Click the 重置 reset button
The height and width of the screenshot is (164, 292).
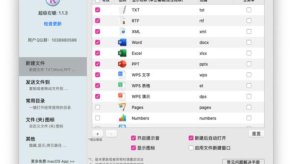click(256, 133)
